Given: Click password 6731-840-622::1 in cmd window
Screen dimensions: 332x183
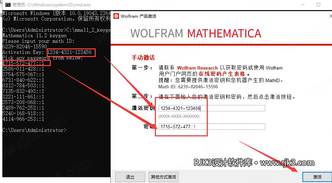Looking at the screenshot, I should (x=23, y=80).
